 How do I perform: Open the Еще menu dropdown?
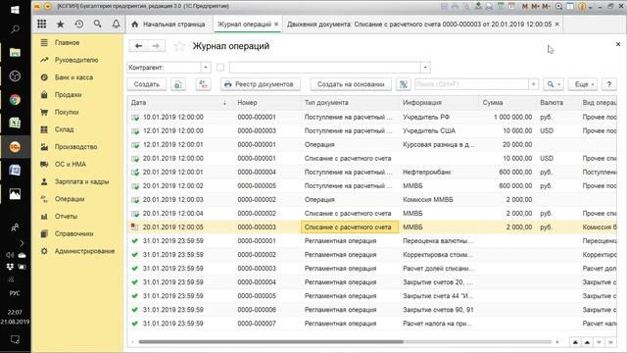(583, 84)
